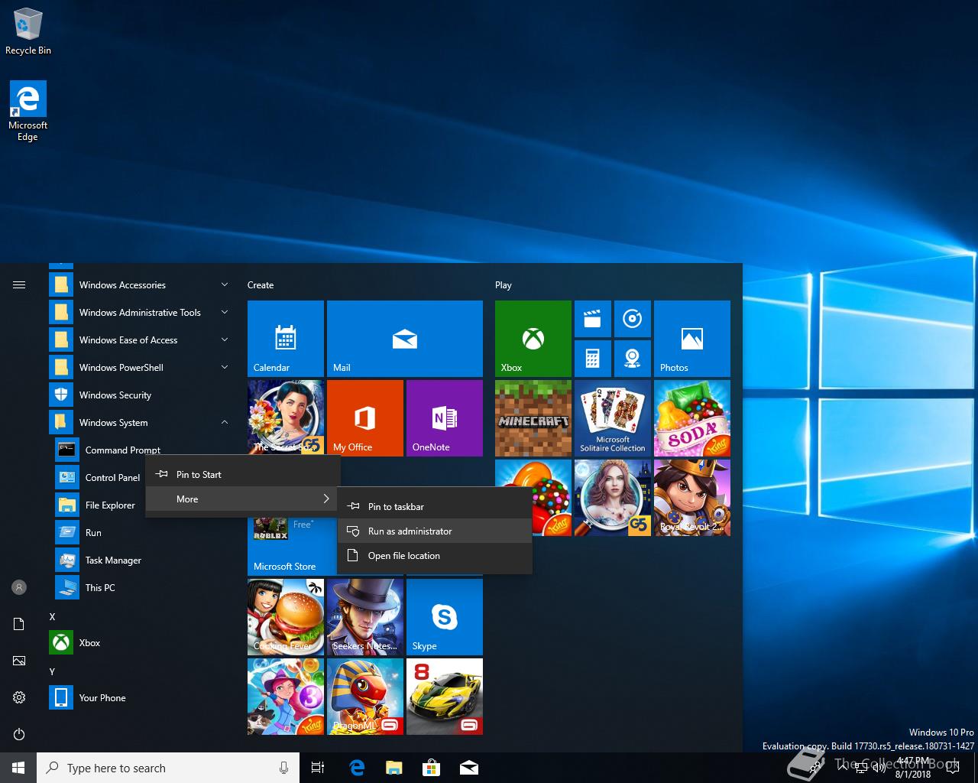
Task: Open the Calendar tile
Action: [x=286, y=339]
